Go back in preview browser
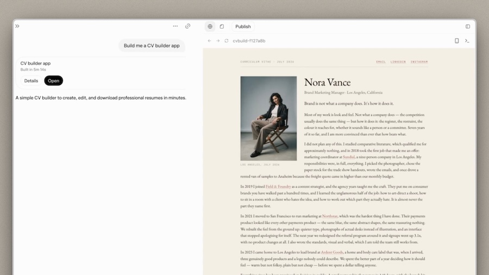489x275 pixels. 210,41
